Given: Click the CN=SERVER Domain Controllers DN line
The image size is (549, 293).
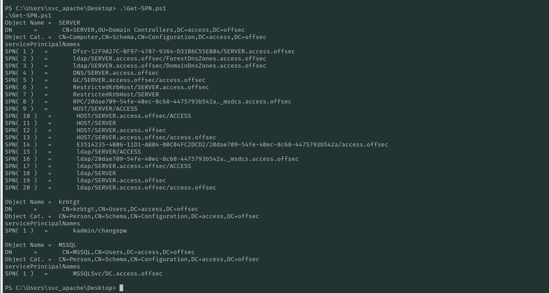Looking at the screenshot, I should coord(153,30).
